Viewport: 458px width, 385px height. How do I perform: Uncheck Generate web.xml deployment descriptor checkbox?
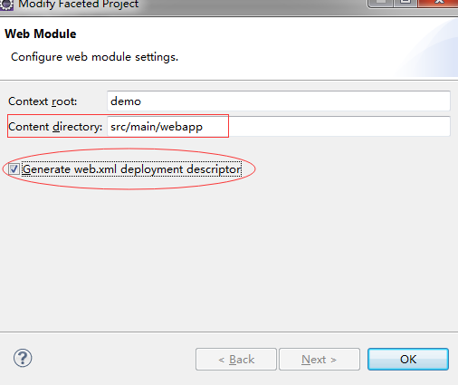click(14, 169)
